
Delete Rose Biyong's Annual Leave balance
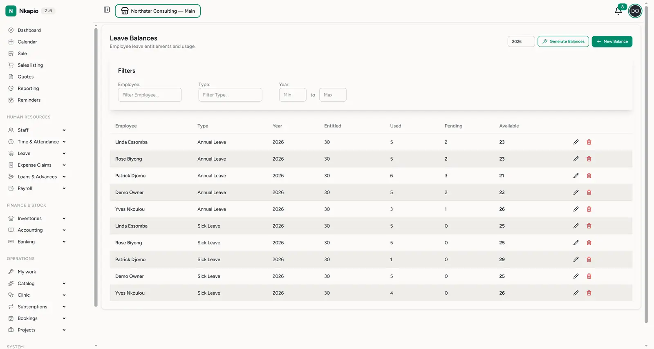coord(589,159)
